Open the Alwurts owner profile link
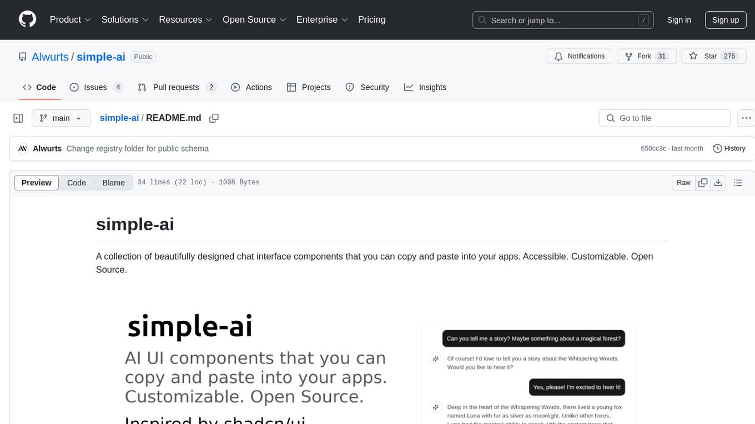This screenshot has width=755, height=424. pyautogui.click(x=50, y=57)
